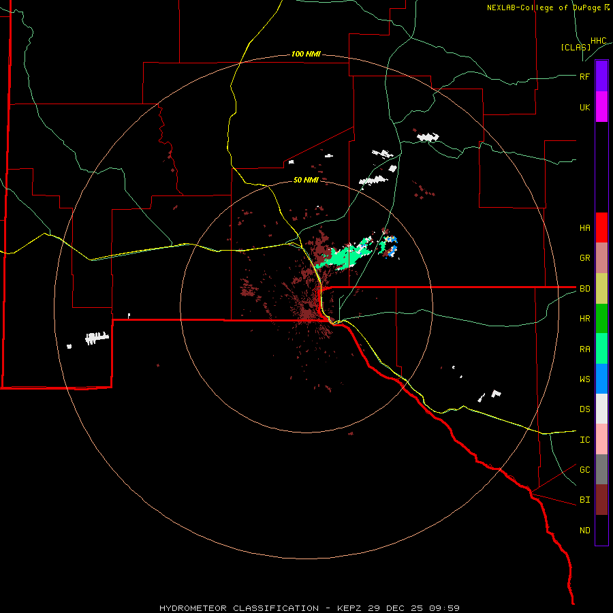Click the WS legend label
Screen dimensions: 613x613
pos(584,379)
